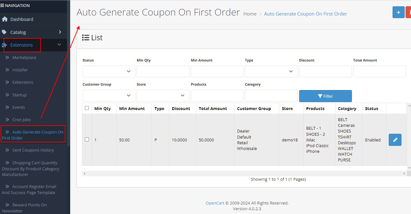This screenshot has height=214, width=411.
Task: Toggle the hamburger navigation icon
Action: tap(2, 5)
